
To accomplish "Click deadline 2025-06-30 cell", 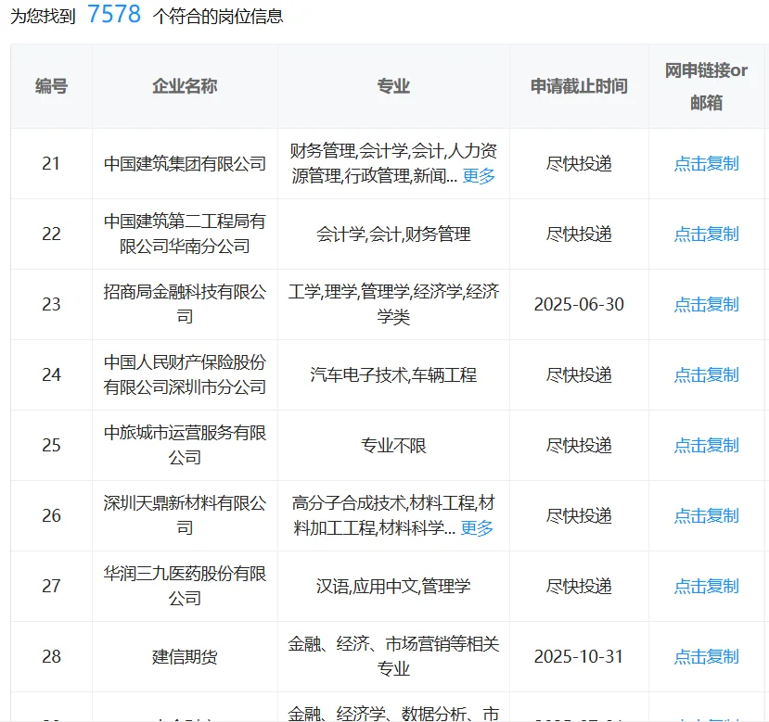I will pyautogui.click(x=579, y=304).
